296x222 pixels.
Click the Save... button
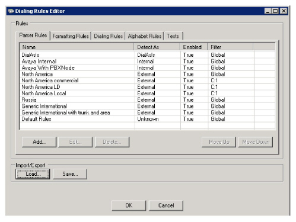(70, 174)
